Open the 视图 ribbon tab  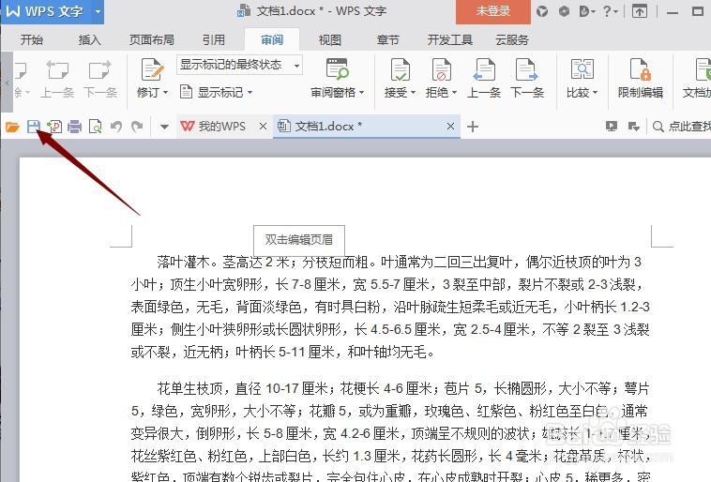[x=329, y=40]
